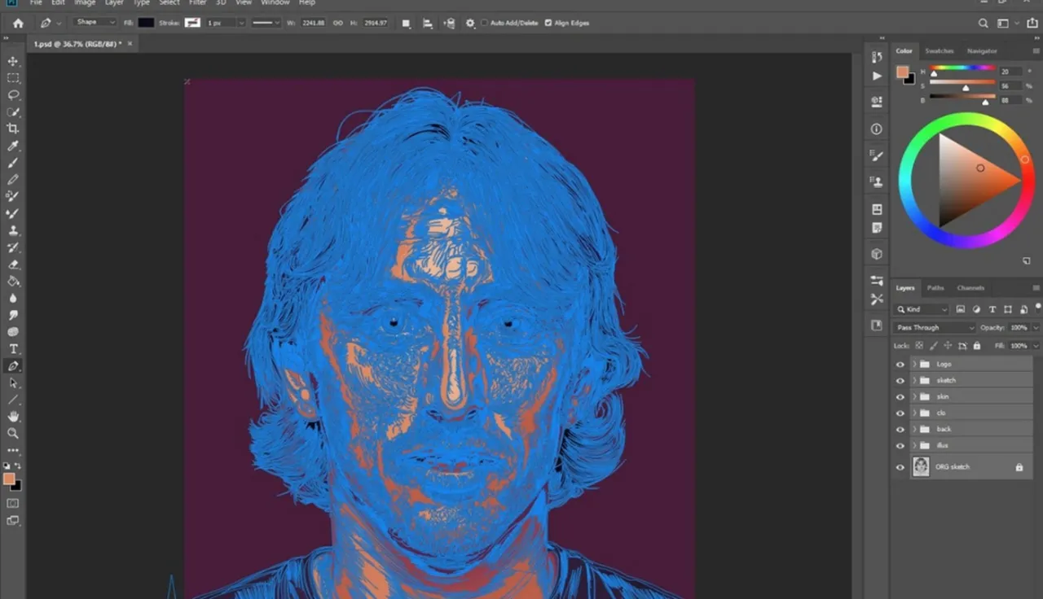The image size is (1043, 599).
Task: Select the Path Selection arrow tool
Action: 13,383
